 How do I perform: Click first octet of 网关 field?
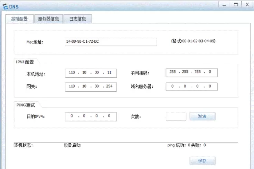click(71, 87)
